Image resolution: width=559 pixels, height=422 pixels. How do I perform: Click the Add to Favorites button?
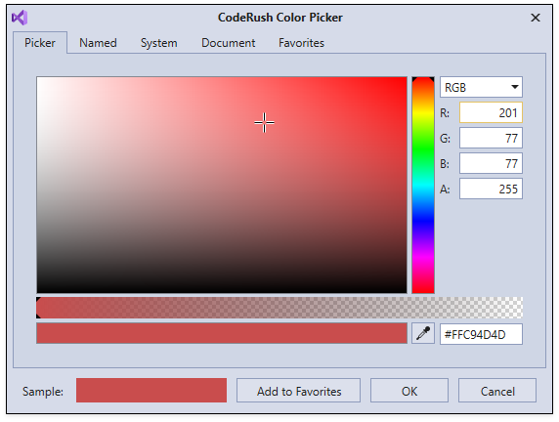[x=298, y=391]
